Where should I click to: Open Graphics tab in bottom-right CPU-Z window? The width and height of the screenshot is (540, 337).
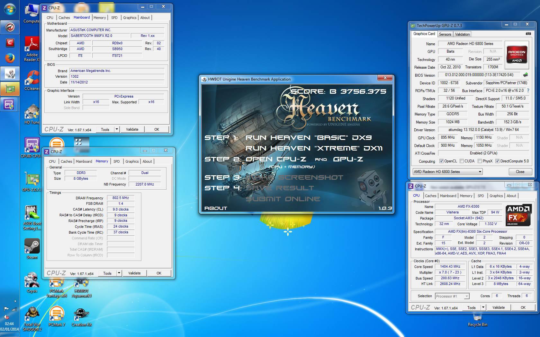[496, 196]
